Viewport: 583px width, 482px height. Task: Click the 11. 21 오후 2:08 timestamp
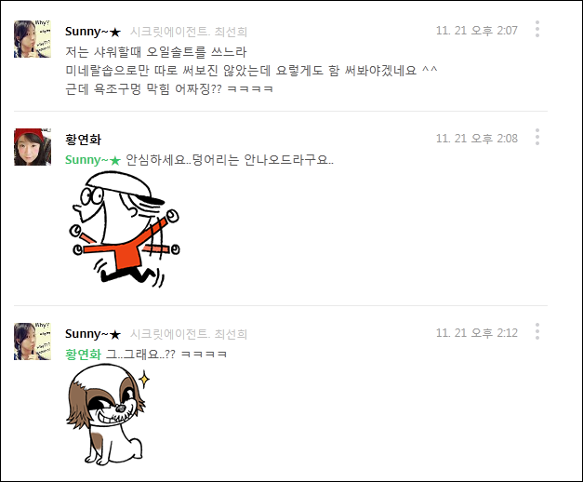coord(477,139)
